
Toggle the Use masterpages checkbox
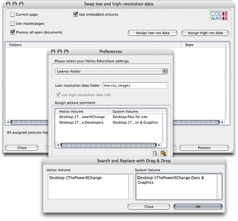pyautogui.click(x=12, y=23)
